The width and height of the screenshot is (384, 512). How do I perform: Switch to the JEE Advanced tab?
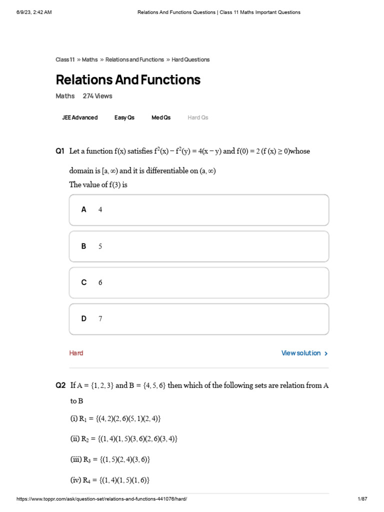click(79, 117)
